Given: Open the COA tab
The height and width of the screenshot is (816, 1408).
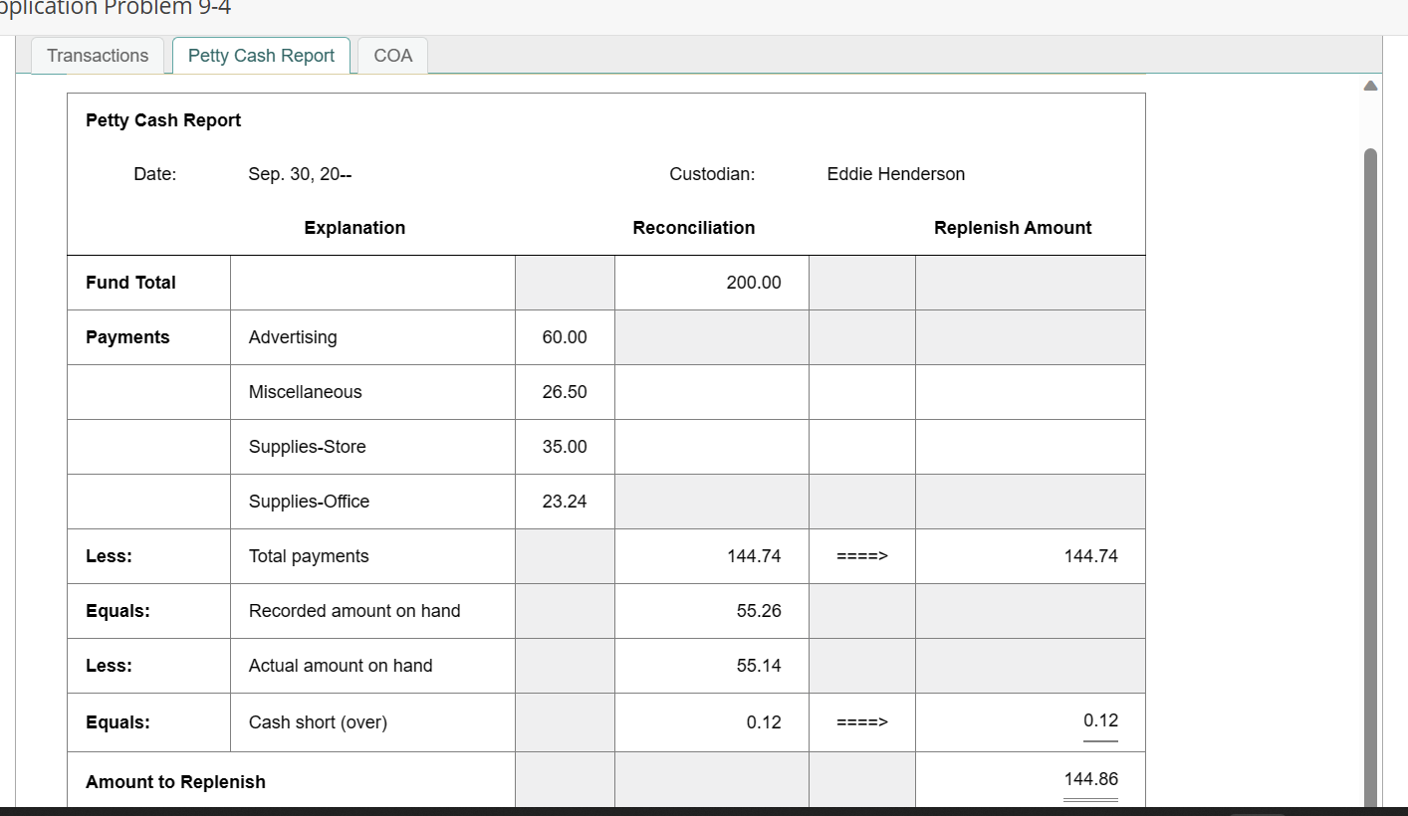Looking at the screenshot, I should coord(393,56).
